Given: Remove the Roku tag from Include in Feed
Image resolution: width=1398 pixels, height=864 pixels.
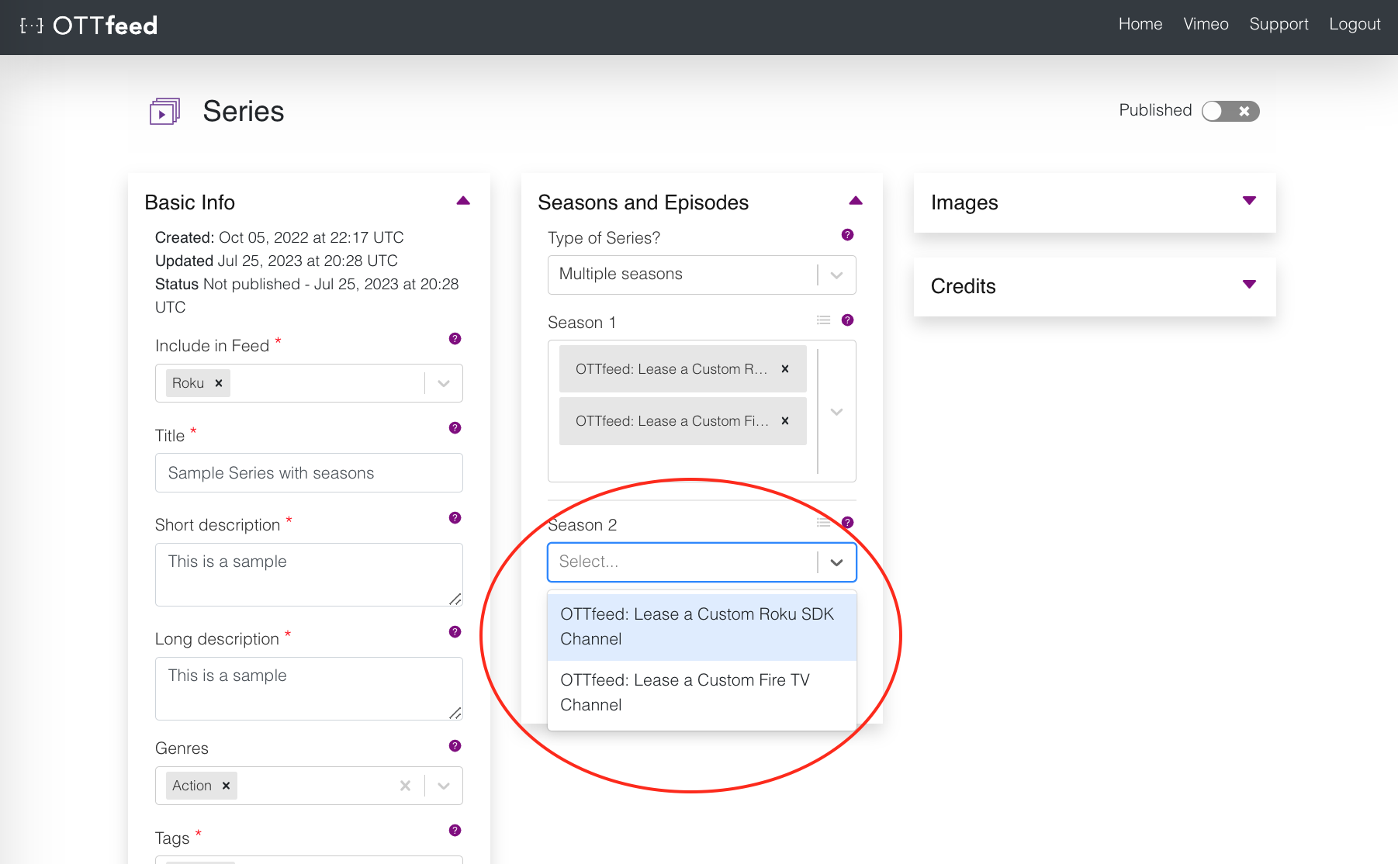Looking at the screenshot, I should pos(218,382).
